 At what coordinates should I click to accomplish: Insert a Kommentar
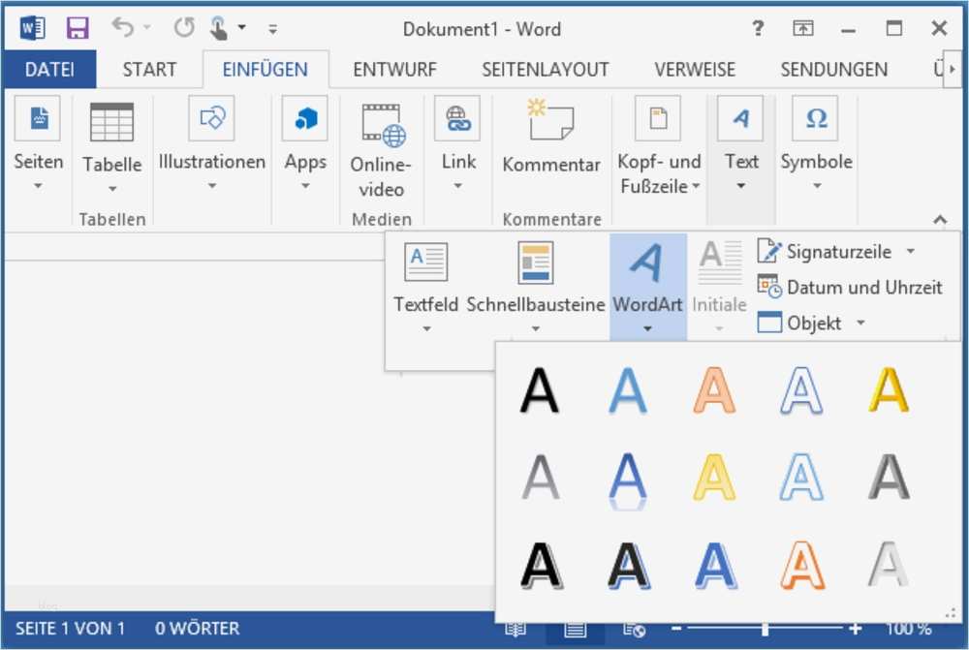551,138
